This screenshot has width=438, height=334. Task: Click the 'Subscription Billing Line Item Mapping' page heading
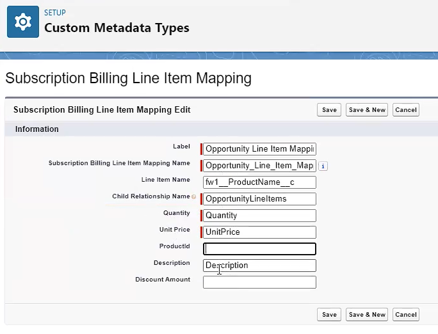point(128,78)
